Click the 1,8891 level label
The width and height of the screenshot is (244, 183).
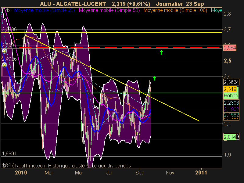pos(9,154)
